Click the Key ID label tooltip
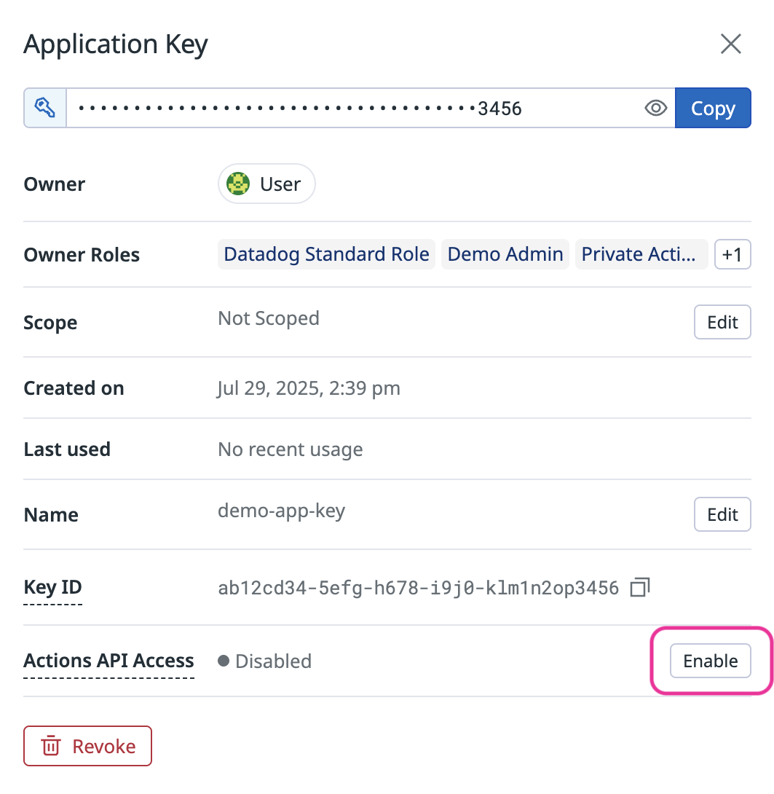The image size is (774, 794). click(x=52, y=587)
